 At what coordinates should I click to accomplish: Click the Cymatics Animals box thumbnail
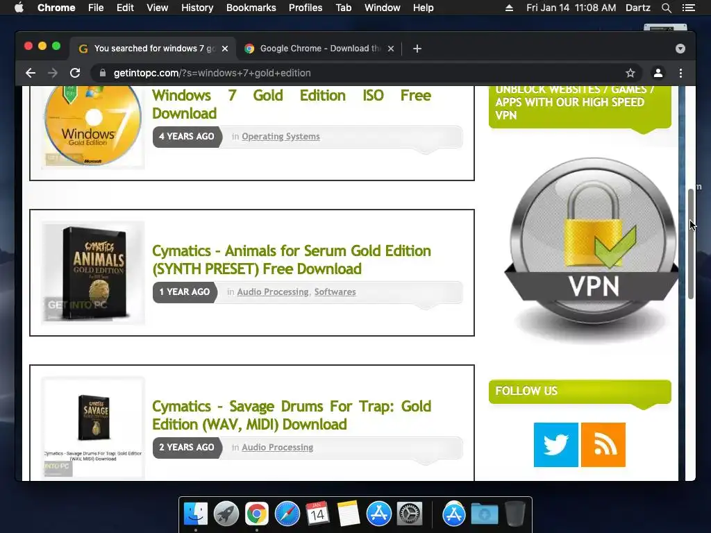tap(93, 272)
